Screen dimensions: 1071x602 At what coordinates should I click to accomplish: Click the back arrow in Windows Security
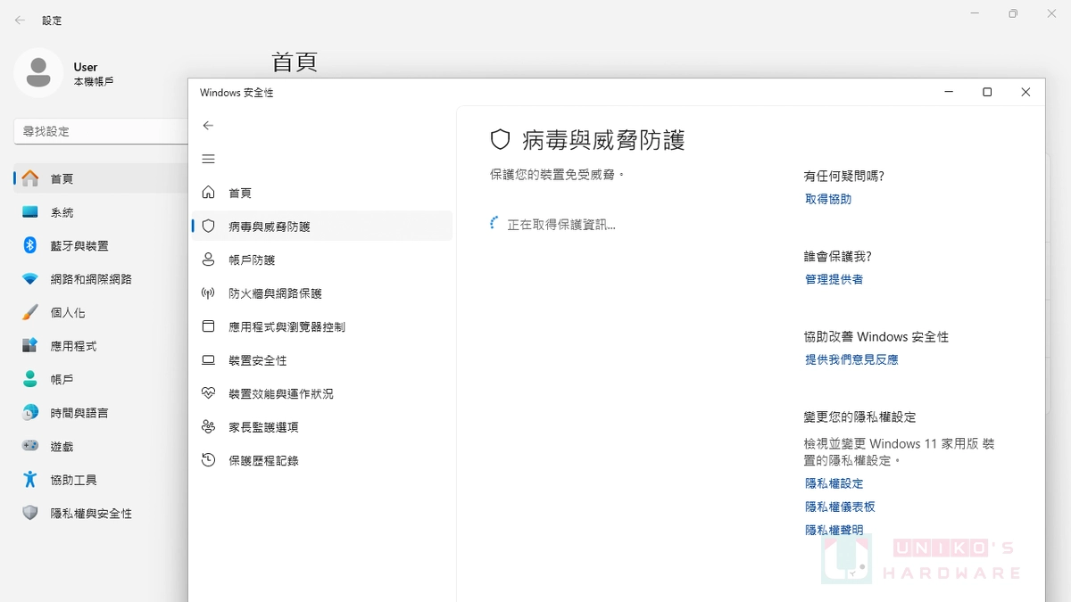click(208, 126)
